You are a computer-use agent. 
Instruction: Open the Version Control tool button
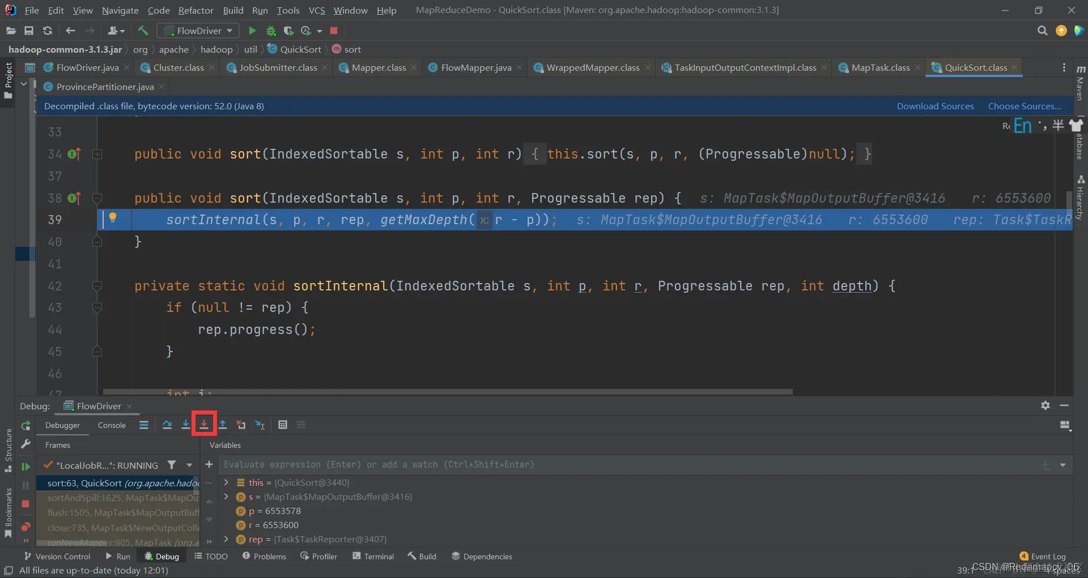[57, 556]
